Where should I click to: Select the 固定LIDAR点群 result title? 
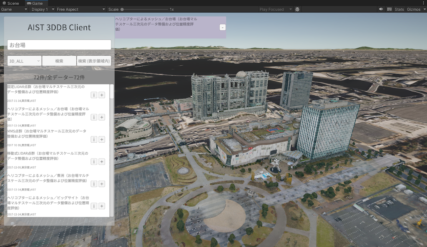[x=46, y=89]
